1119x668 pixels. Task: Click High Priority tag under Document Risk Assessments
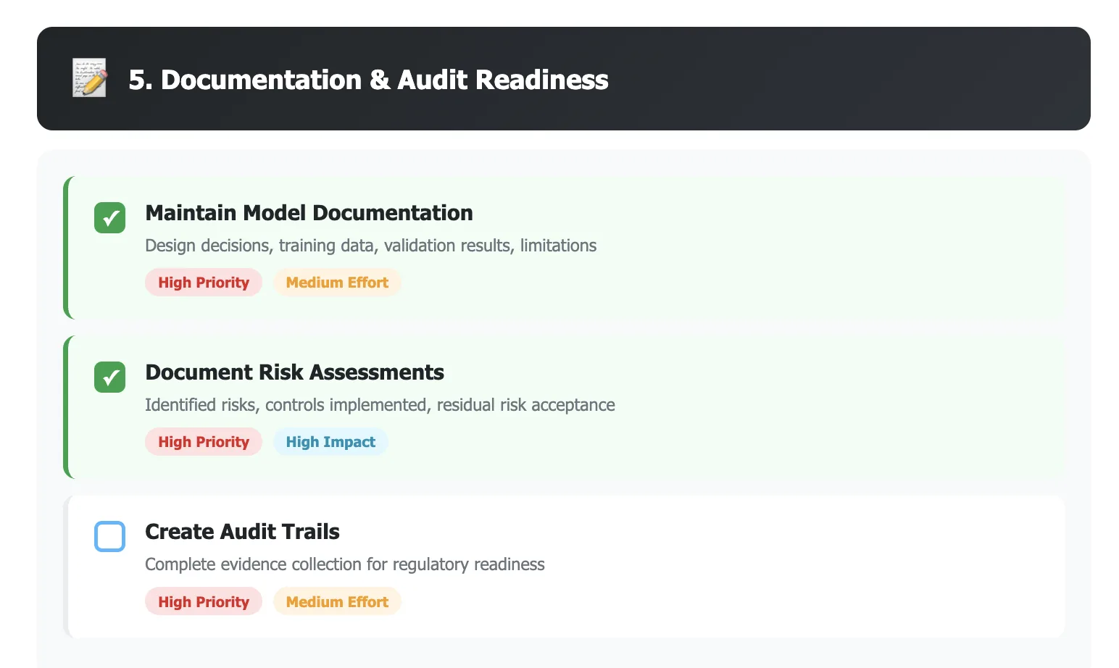pyautogui.click(x=204, y=442)
